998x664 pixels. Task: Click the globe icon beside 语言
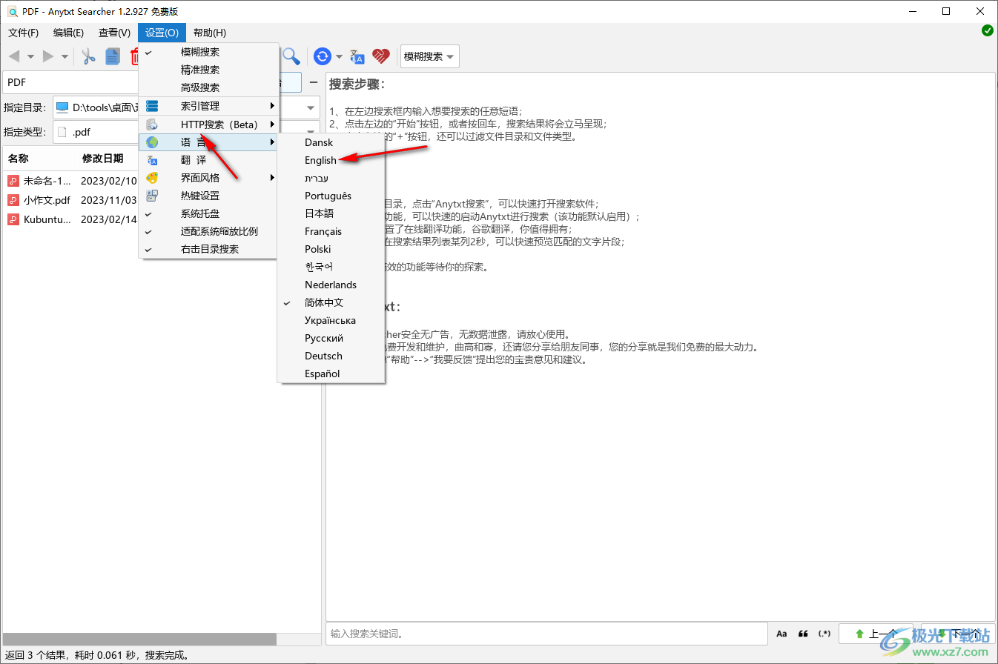pos(152,142)
